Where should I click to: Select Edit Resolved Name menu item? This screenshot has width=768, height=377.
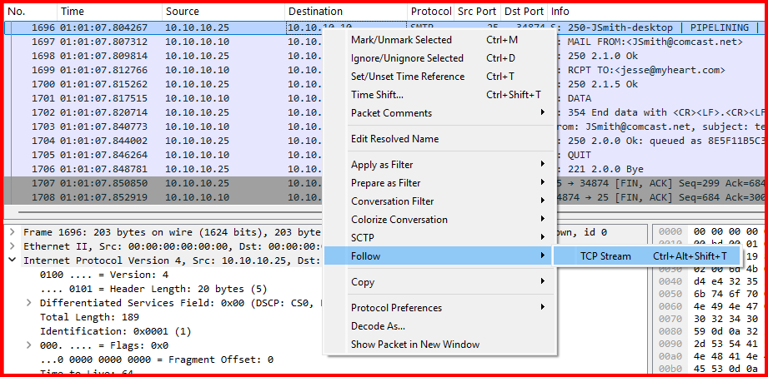coord(394,139)
